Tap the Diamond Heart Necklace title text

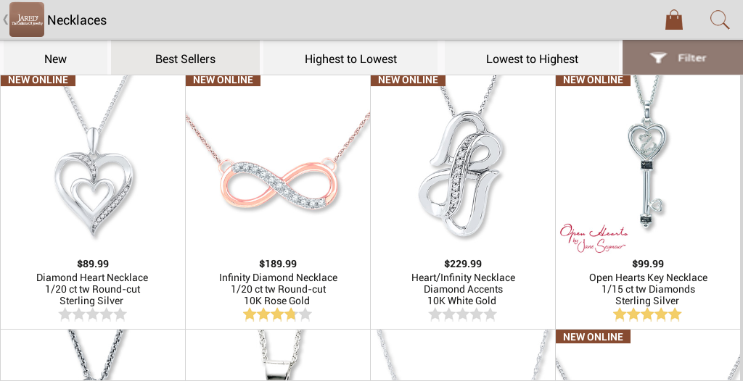[92, 278]
